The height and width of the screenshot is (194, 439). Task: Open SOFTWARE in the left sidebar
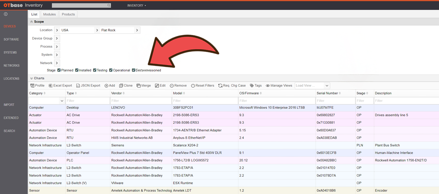coord(11,39)
